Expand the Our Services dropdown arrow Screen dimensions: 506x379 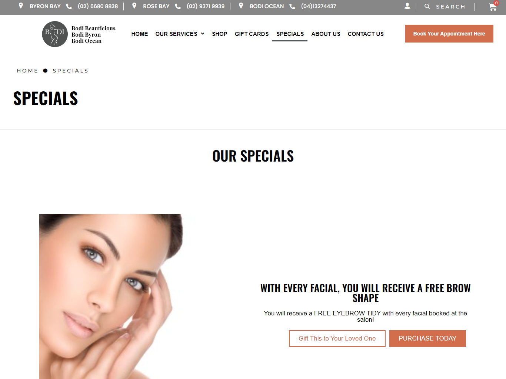203,34
